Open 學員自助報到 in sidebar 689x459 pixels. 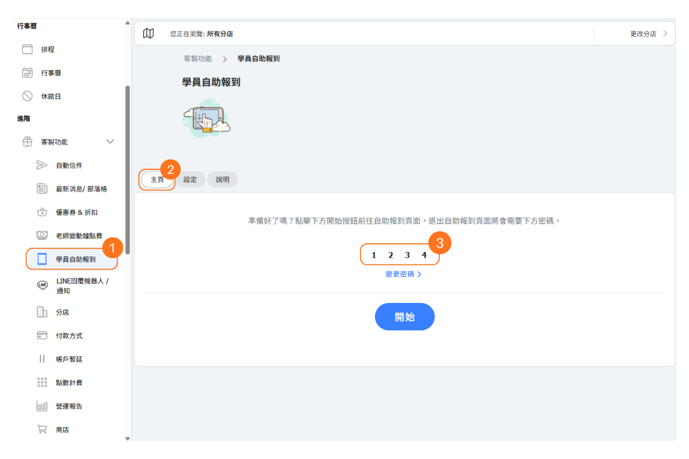click(x=75, y=259)
